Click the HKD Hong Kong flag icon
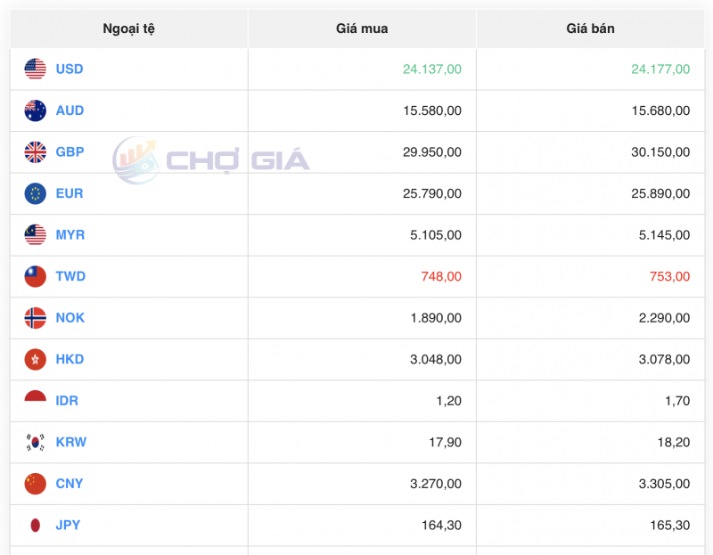 [x=34, y=359]
